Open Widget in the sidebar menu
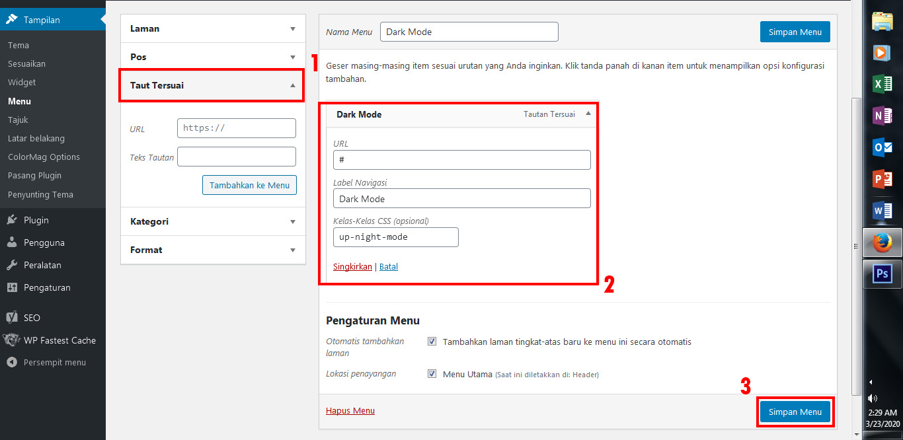903x440 pixels. 22,83
